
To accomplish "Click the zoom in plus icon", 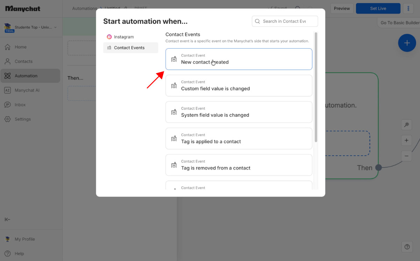I will click(x=406, y=140).
